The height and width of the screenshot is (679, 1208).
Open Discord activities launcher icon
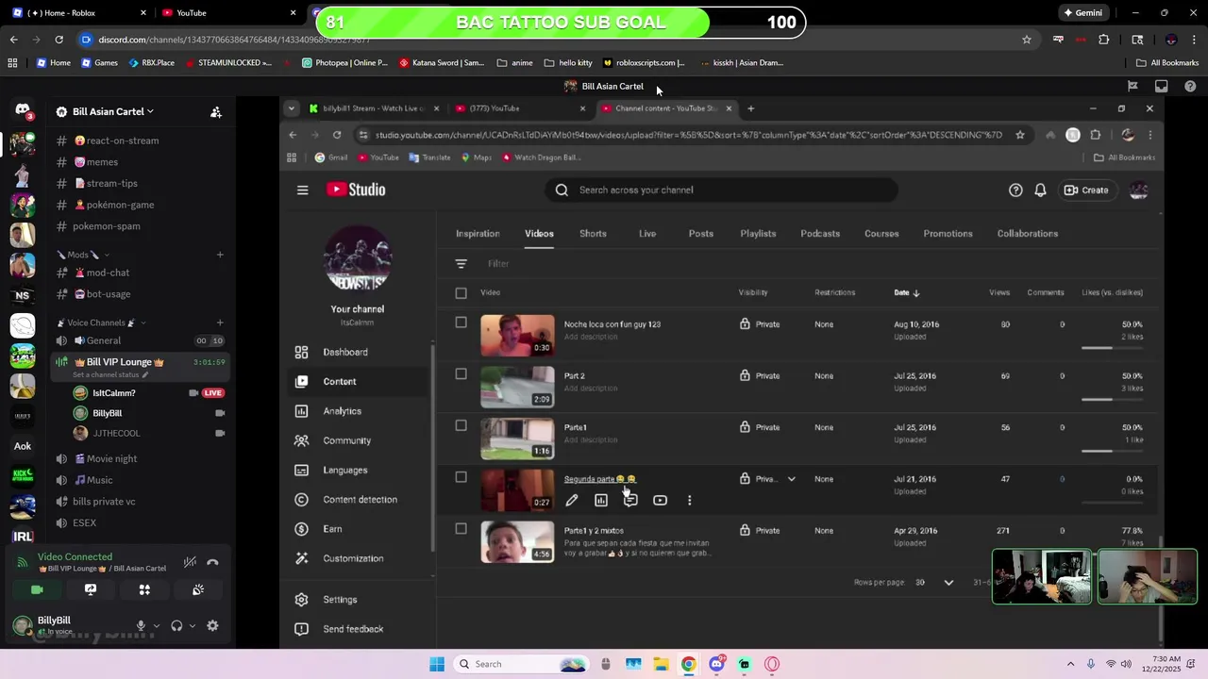[144, 589]
